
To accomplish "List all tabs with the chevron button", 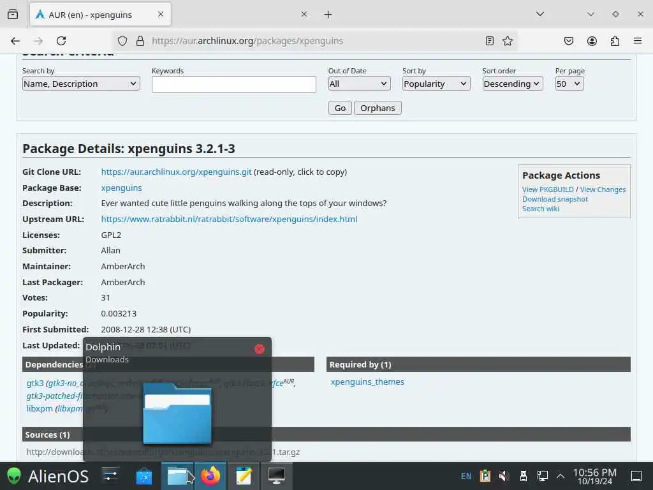I will coord(540,14).
